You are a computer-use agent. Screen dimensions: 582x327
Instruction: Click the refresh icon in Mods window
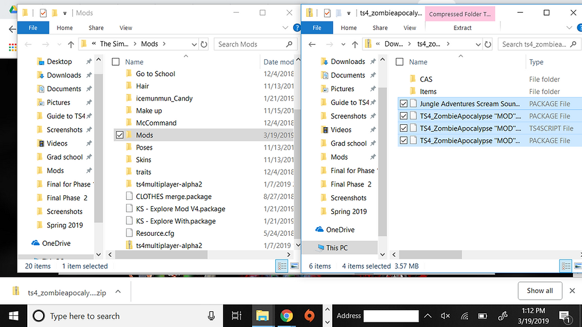click(x=204, y=44)
